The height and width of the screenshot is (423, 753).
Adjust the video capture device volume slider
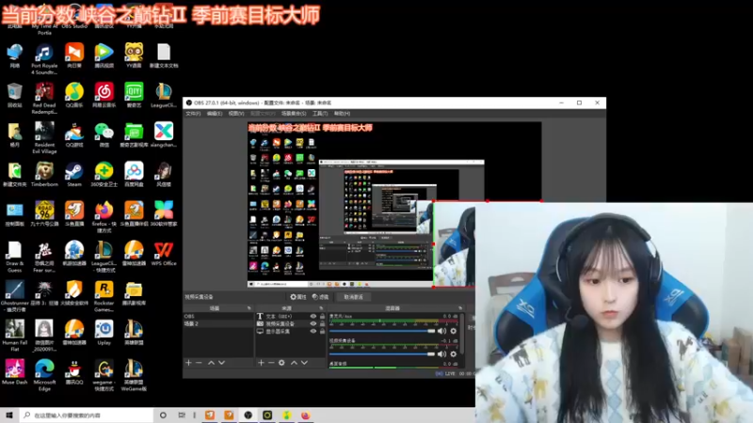[382, 354]
